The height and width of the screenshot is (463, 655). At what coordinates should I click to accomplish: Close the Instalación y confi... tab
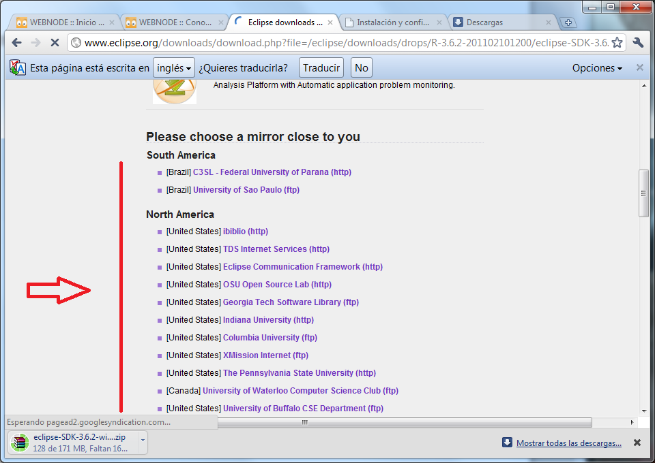pos(439,22)
